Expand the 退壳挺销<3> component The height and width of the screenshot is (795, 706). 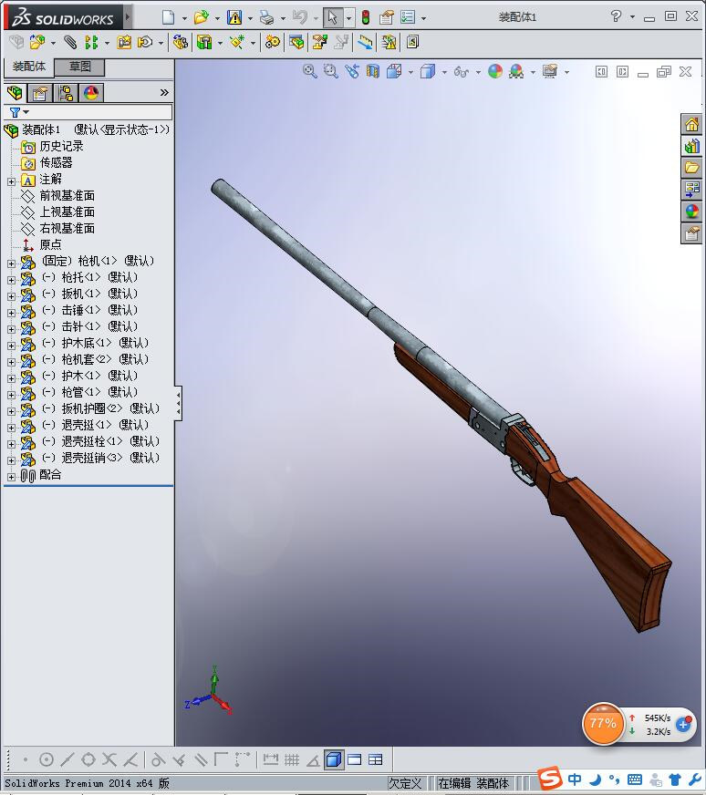[11, 460]
